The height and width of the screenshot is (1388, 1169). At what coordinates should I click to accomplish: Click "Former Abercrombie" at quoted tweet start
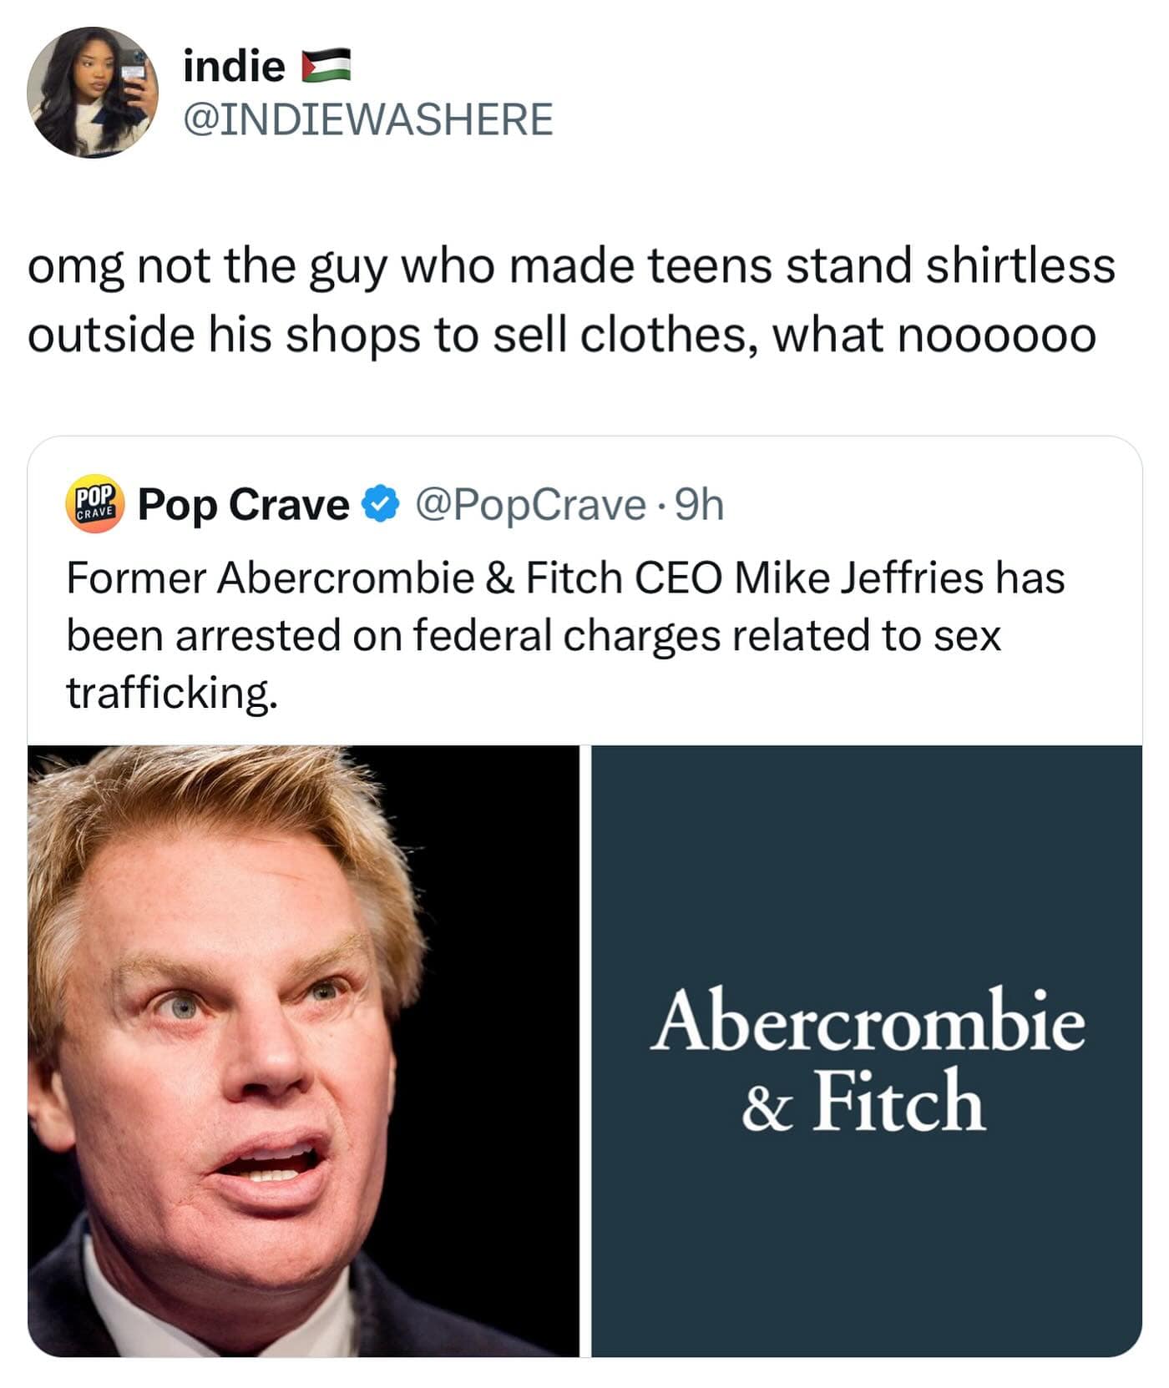[x=270, y=578]
